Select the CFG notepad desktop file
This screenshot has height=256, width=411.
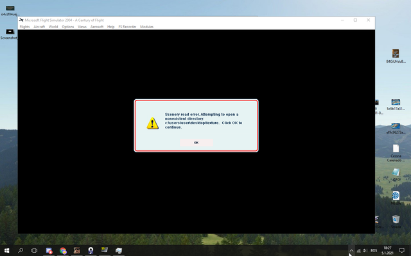click(396, 175)
